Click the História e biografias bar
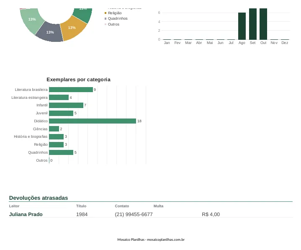 pos(56,137)
